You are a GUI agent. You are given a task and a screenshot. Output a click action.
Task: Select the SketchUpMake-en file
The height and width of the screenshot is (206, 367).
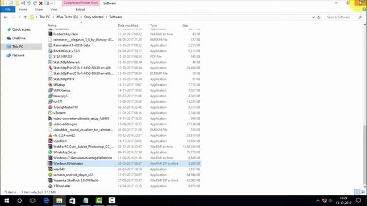tap(124, 62)
